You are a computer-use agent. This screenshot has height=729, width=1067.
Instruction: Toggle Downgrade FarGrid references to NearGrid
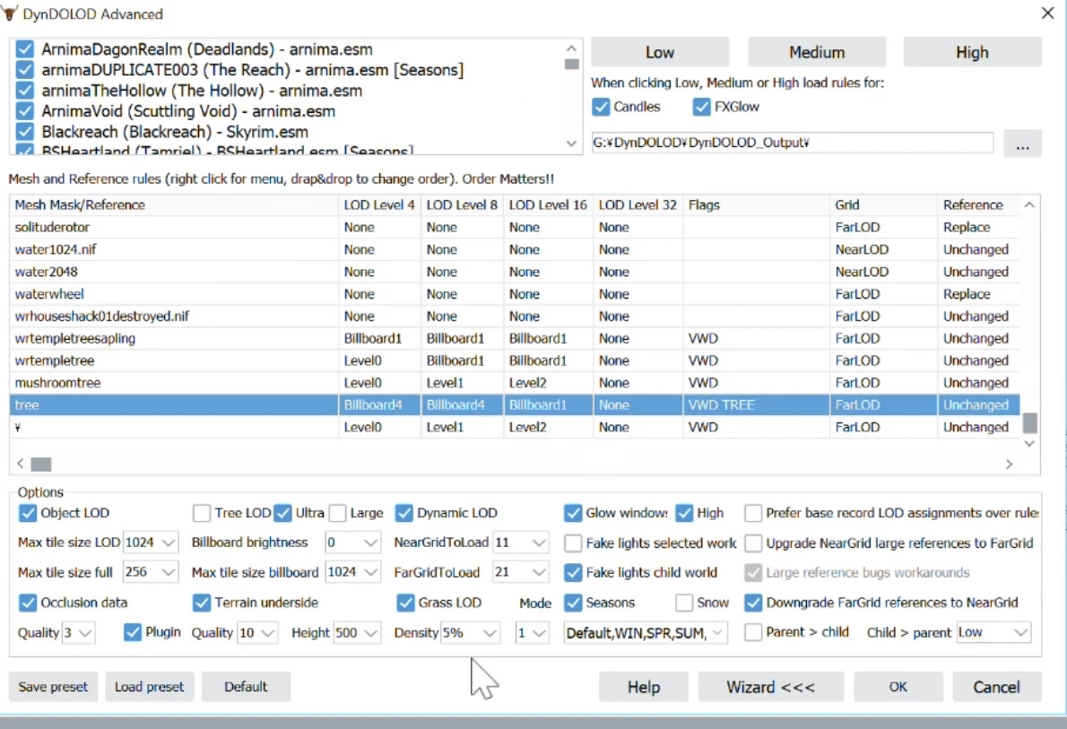coord(753,603)
